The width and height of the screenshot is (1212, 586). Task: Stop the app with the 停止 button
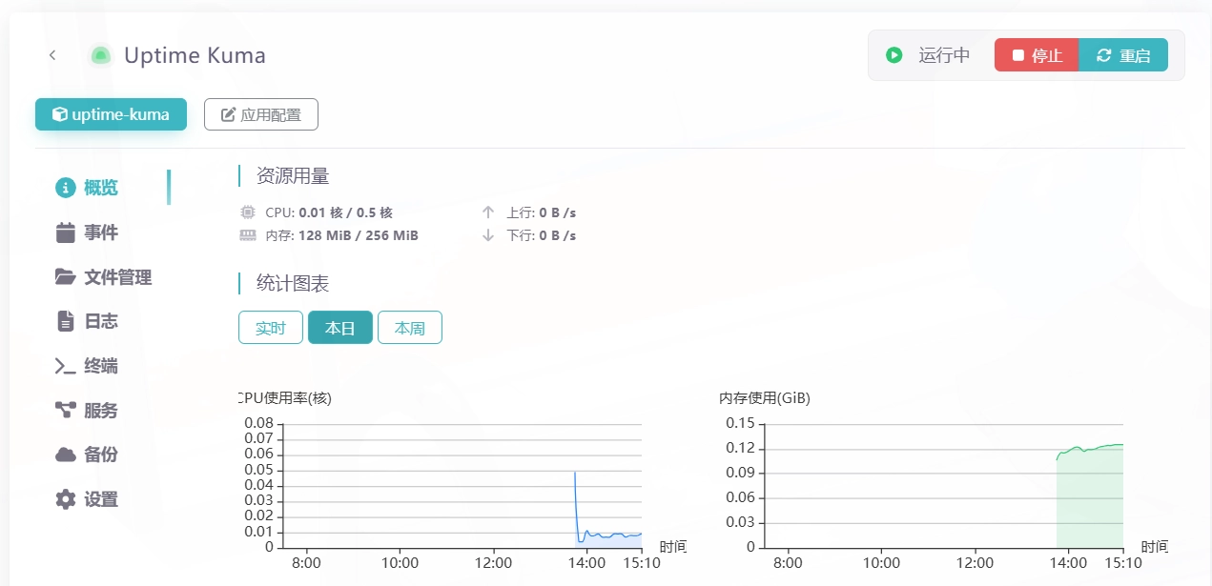coord(1037,55)
